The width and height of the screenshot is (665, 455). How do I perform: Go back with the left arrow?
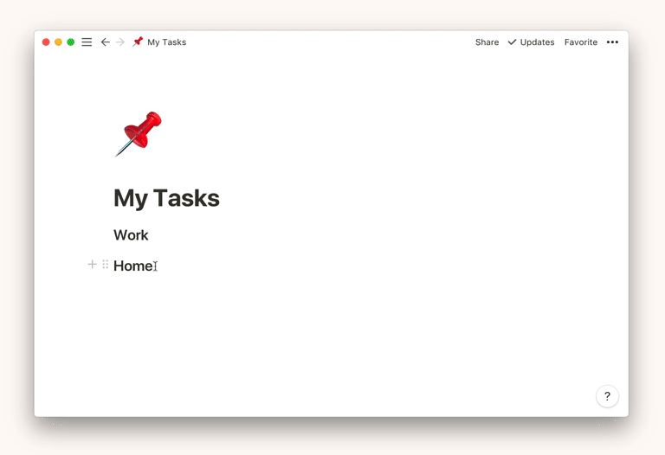tap(105, 42)
